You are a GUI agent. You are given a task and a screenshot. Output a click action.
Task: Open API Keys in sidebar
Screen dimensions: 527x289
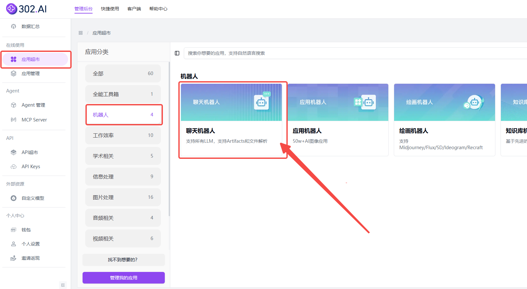(x=31, y=167)
